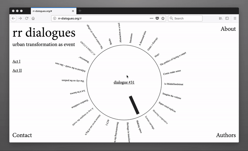Open the Authors page
This screenshot has width=248, height=151.
pos(226,135)
